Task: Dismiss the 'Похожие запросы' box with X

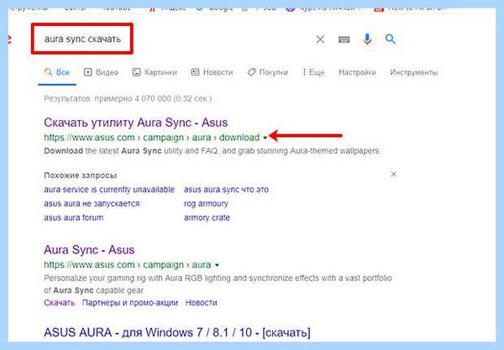Action: coord(393,174)
